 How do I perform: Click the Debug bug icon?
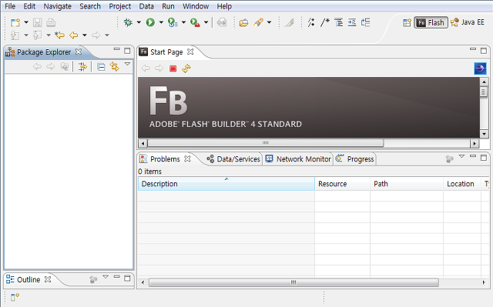point(128,22)
